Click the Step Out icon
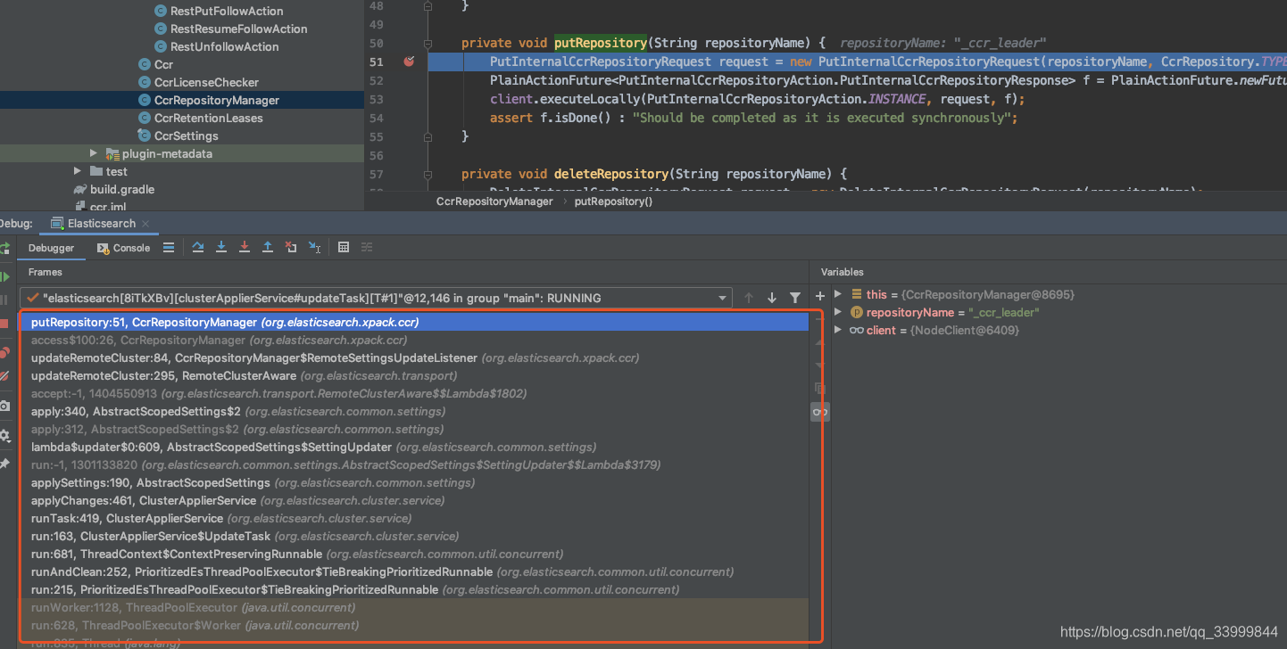The width and height of the screenshot is (1287, 649). tap(268, 247)
